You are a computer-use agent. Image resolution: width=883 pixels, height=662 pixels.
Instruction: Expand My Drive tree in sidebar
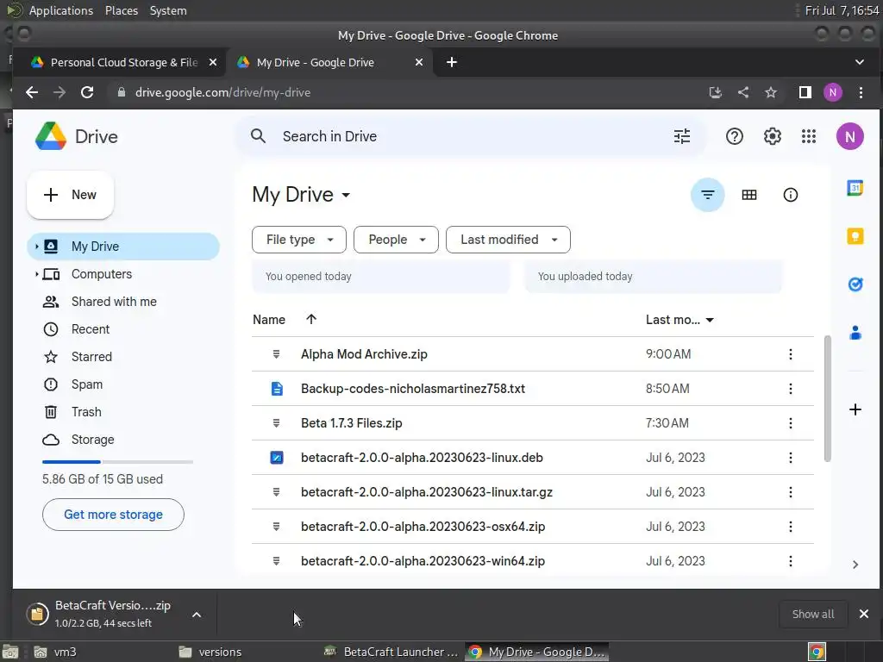coord(36,247)
